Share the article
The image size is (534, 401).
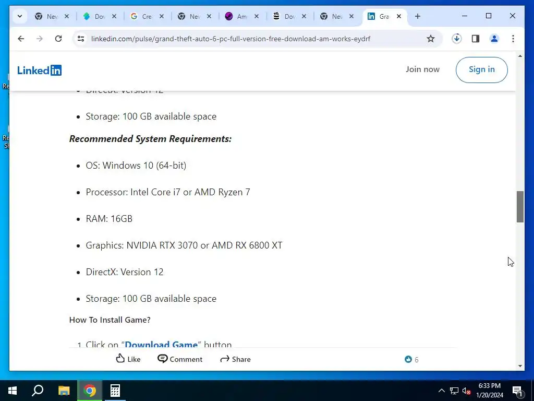(236, 359)
